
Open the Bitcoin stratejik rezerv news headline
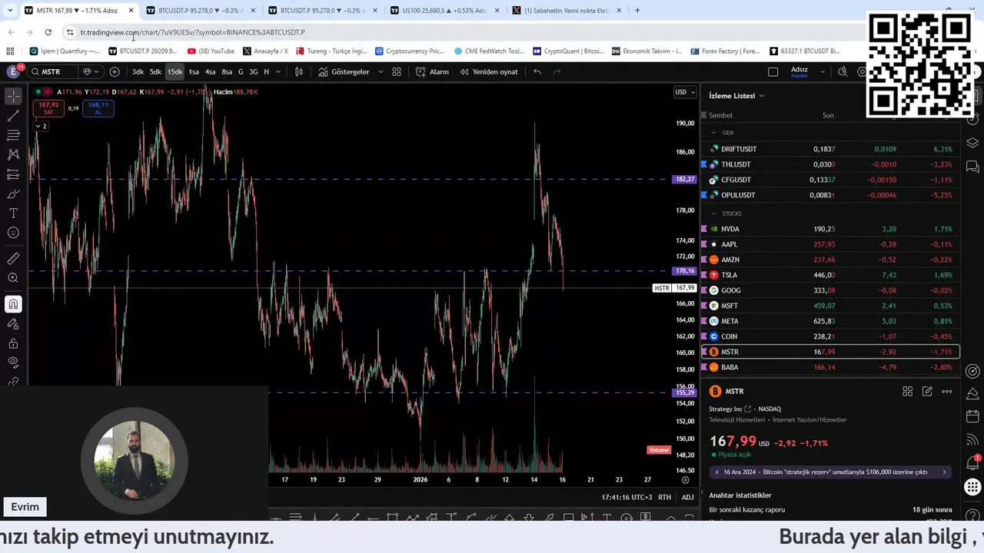(x=831, y=472)
